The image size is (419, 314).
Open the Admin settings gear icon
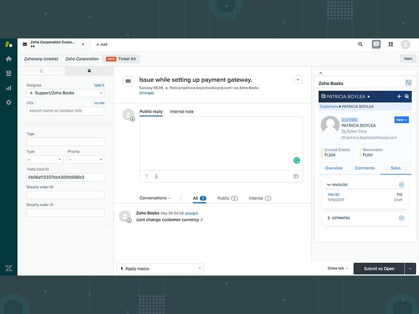[x=9, y=103]
